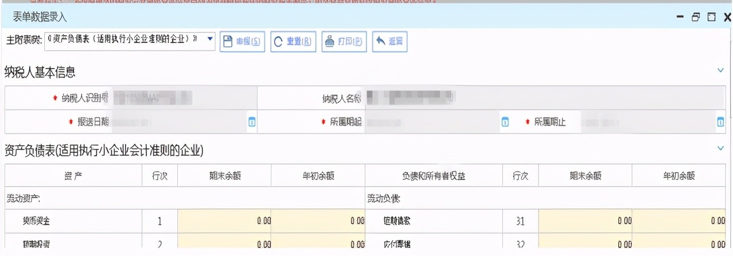Open calendar icon for 所属期止
Viewport: 733px width, 256px height.
coord(720,122)
